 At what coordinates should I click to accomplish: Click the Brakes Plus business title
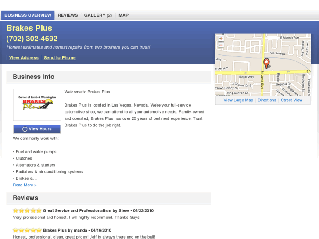(29, 28)
